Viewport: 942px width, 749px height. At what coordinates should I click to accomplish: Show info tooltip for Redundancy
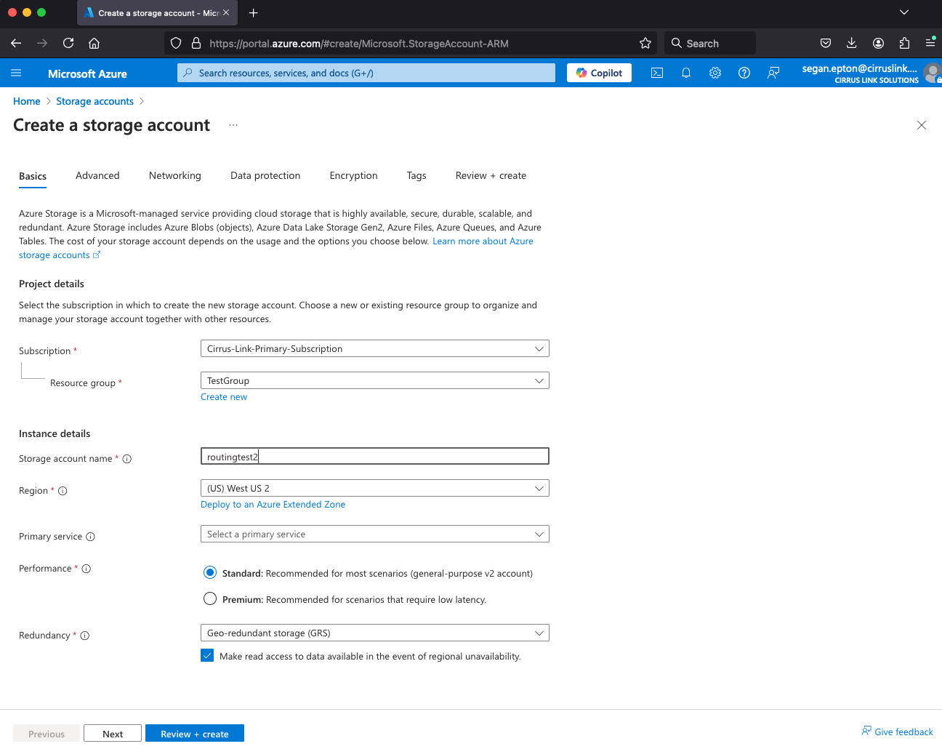pos(85,636)
